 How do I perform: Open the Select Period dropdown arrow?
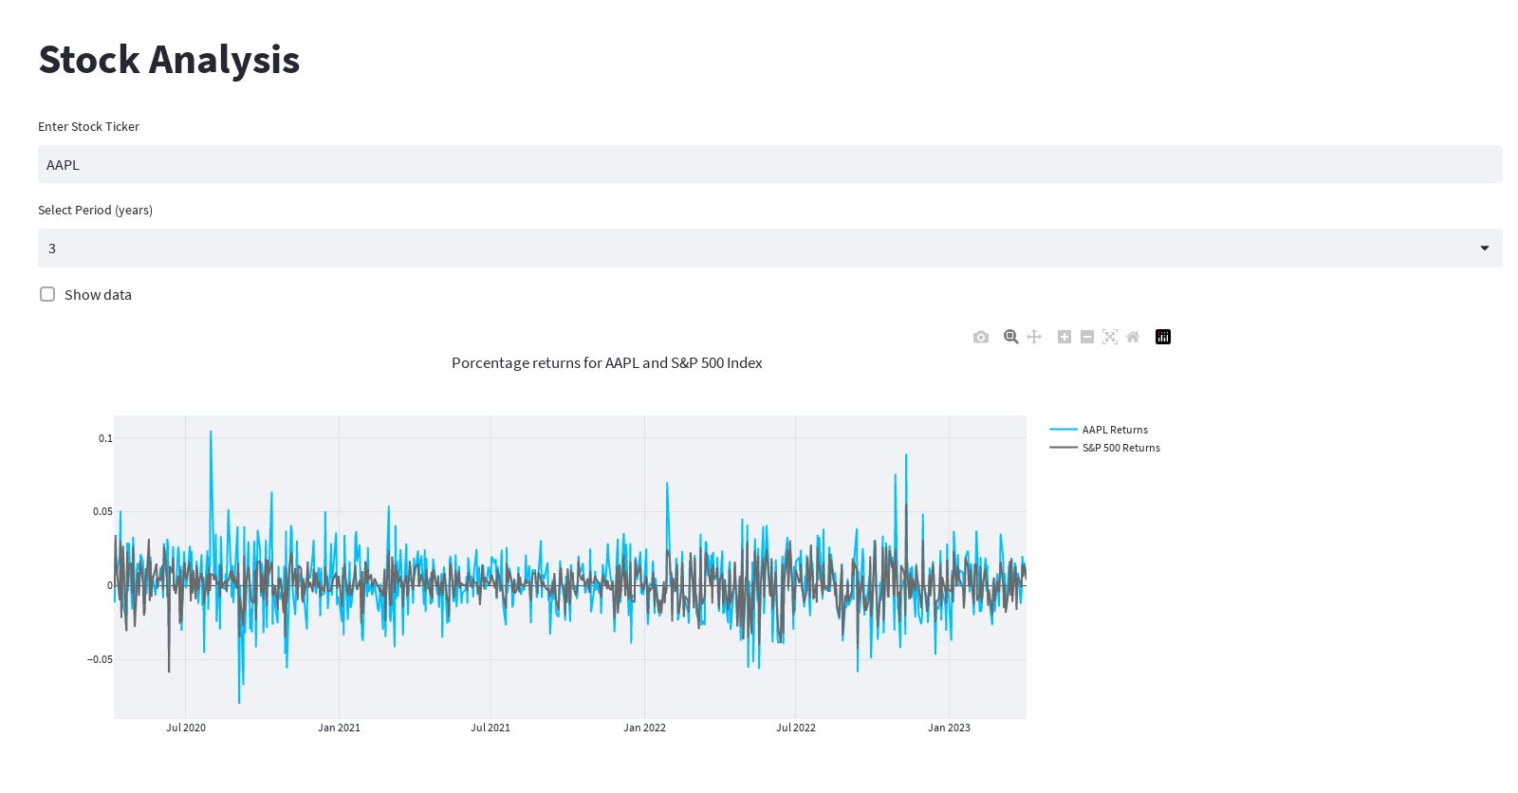(1485, 249)
